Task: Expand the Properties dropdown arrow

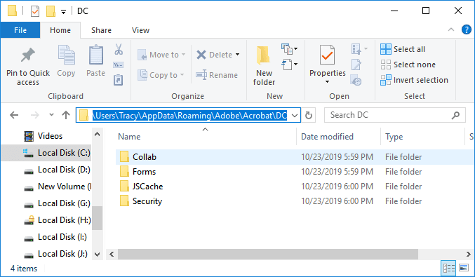Action: coord(327,82)
